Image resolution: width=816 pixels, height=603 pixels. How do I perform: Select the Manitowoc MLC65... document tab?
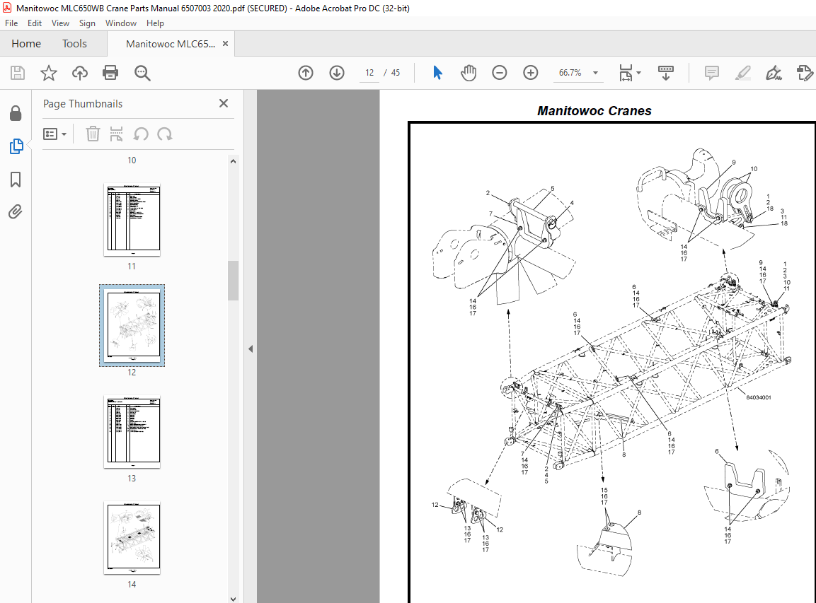coord(170,45)
